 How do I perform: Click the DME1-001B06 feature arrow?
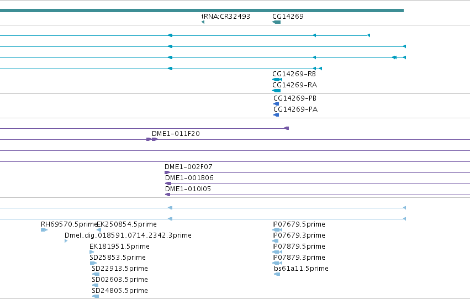(168, 184)
